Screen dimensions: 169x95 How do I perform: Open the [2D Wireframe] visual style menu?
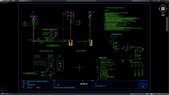(x=6, y=3)
